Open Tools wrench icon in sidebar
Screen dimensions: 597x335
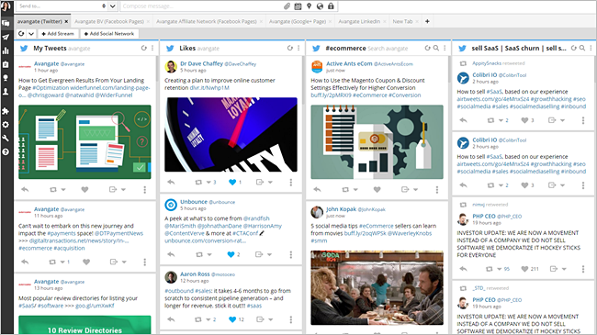(x=6, y=139)
